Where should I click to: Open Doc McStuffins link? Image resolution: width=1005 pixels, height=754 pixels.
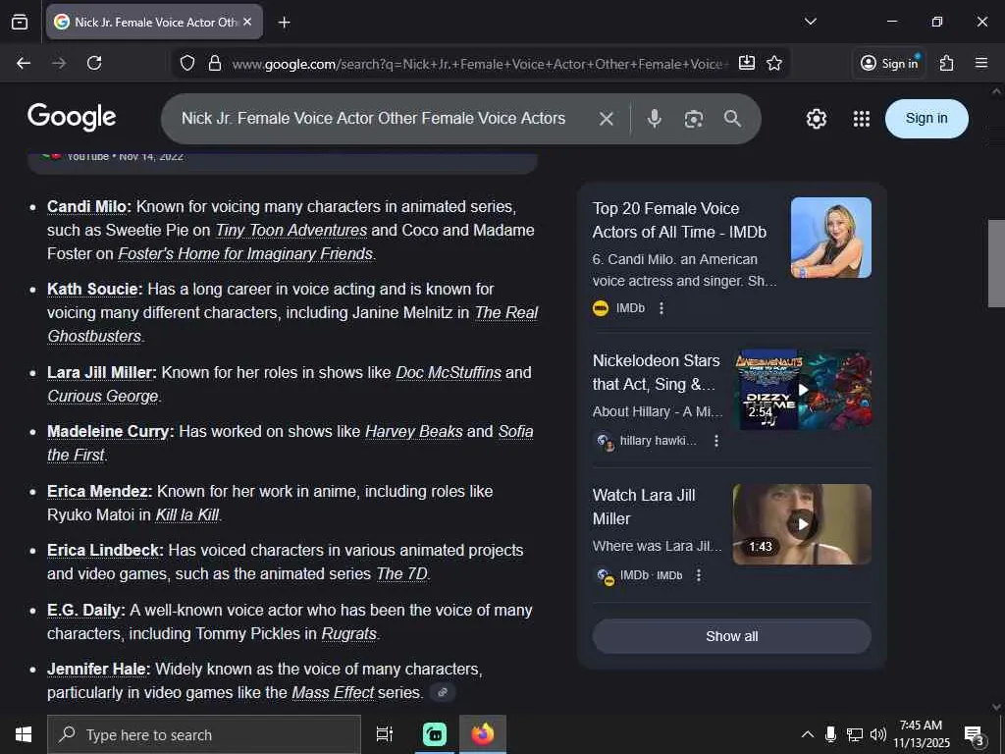448,372
